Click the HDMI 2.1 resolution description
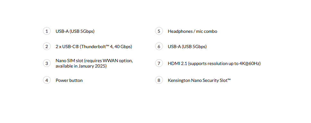This screenshot has height=123, width=311. pos(214,63)
